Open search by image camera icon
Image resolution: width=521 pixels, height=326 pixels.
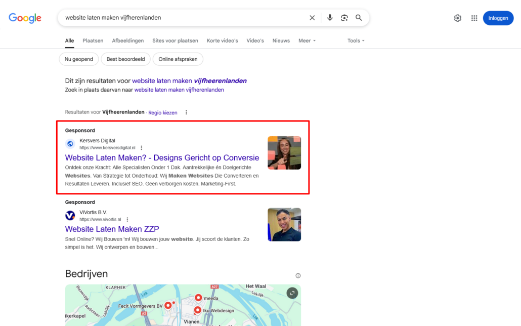pos(344,18)
